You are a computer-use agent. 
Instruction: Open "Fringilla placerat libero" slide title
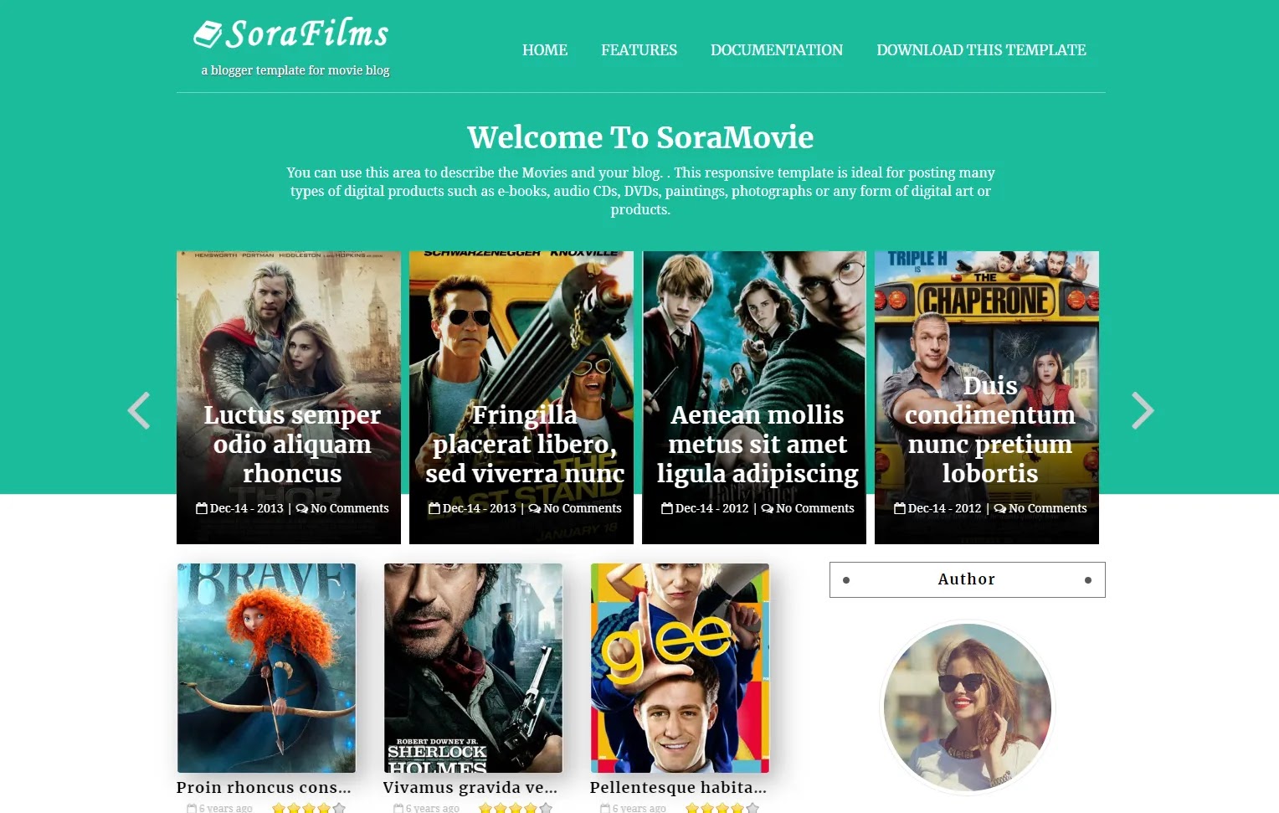525,444
